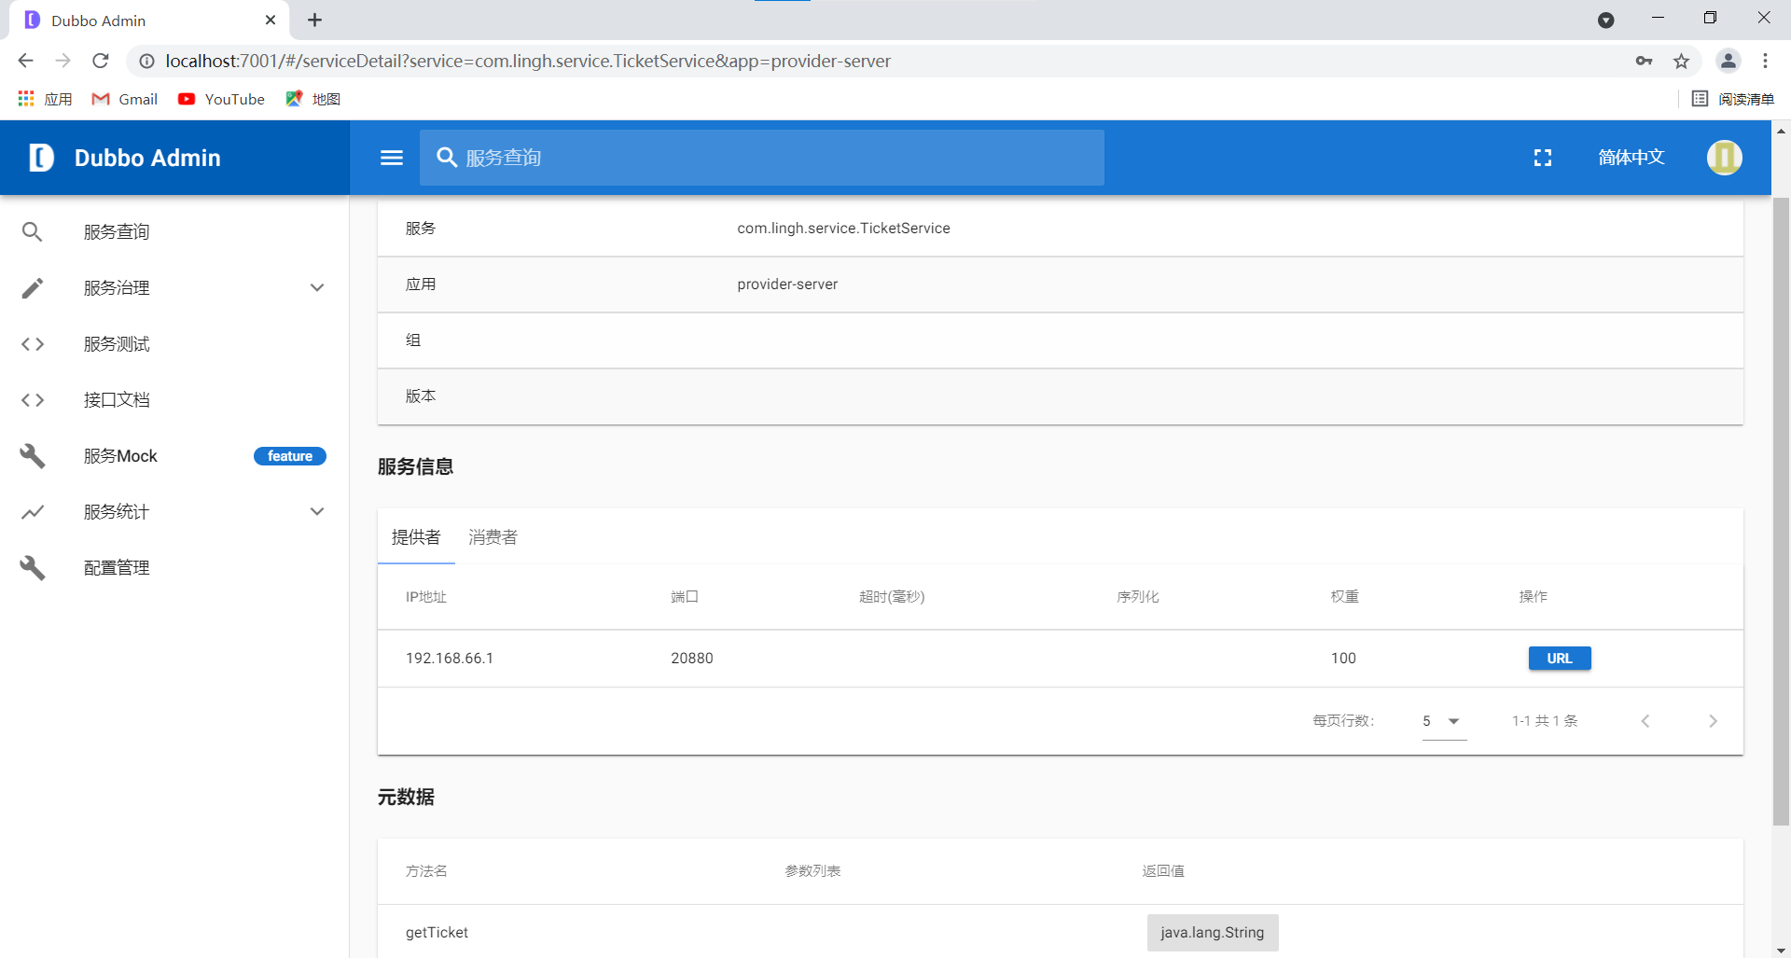The image size is (1791, 958).
Task: Click the feature badge next to 服务Mock
Action: [290, 456]
